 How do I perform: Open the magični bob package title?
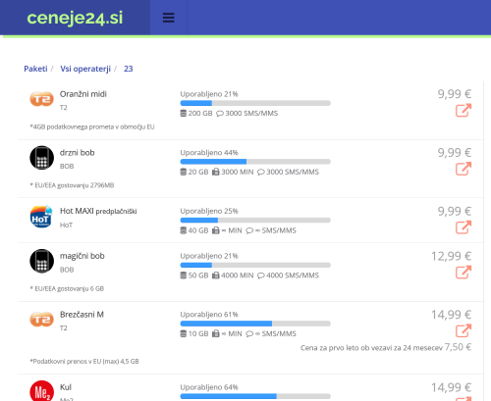point(82,256)
